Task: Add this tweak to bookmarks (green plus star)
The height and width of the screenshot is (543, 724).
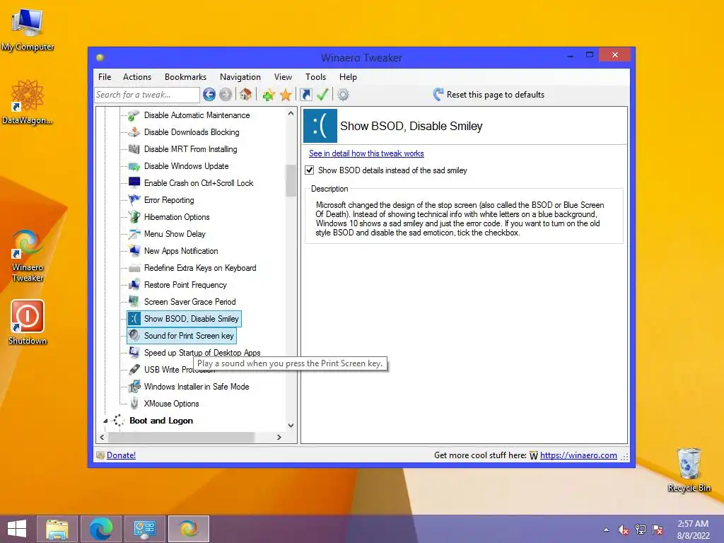Action: (269, 95)
